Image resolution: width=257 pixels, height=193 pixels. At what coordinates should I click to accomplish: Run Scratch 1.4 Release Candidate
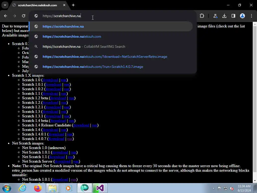94,125
